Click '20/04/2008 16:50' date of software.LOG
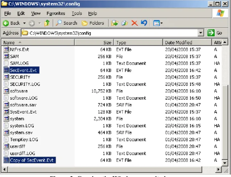This screenshot has height=177, width=231. [x=183, y=98]
